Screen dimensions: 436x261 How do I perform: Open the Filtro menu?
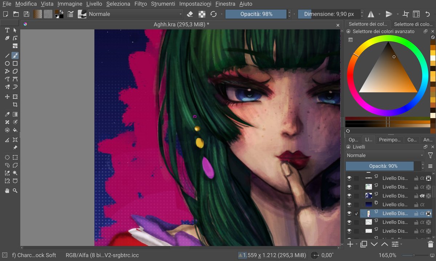(141, 4)
